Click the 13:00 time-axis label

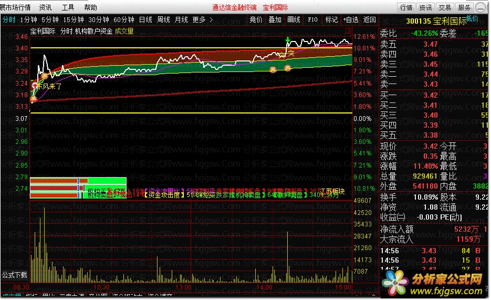tap(183, 287)
